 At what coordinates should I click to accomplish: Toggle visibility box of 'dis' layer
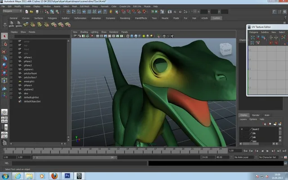coord(242,133)
